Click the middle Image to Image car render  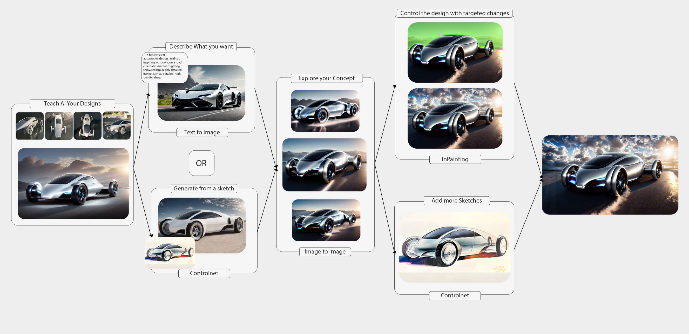[x=324, y=165]
